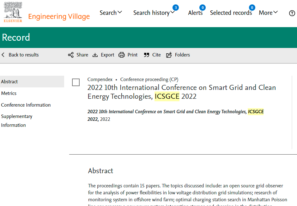Jump to Supplementary Information section
297x206 pixels.
[17, 121]
